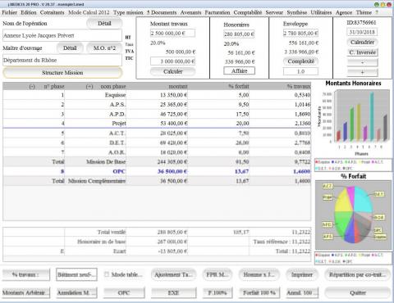Click the minus button below C. Inversée

click(x=362, y=62)
